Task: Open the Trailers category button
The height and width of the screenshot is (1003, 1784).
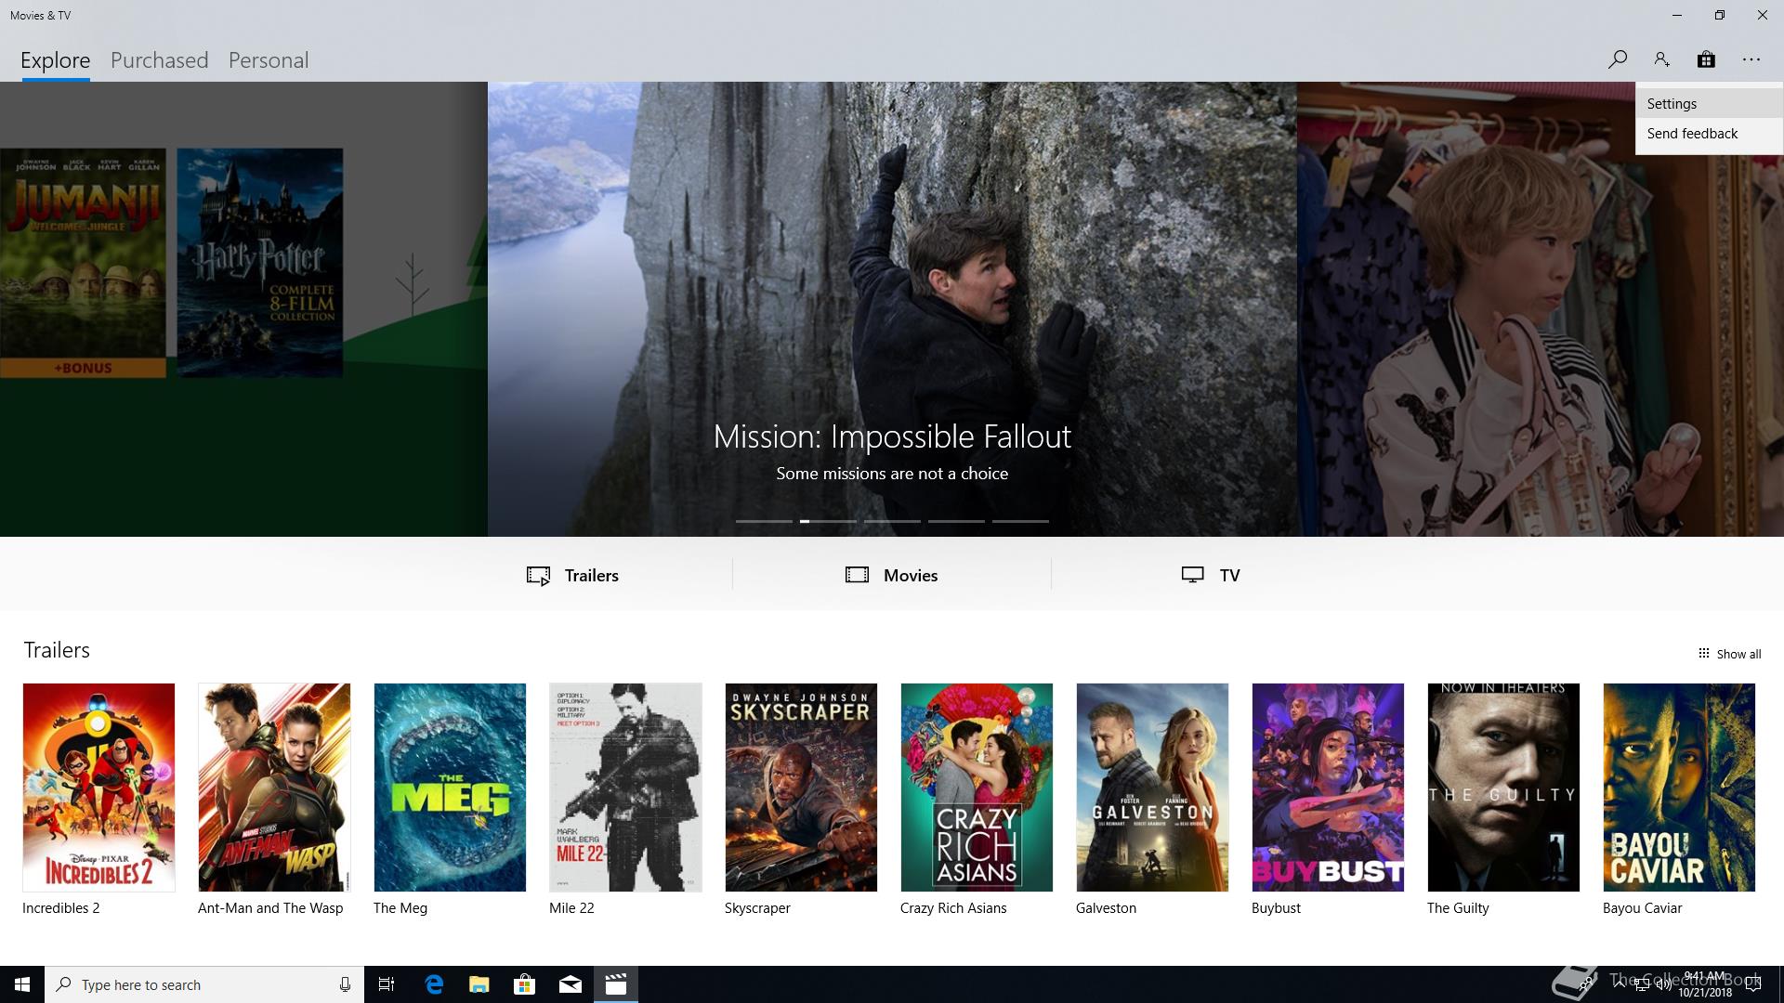Action: click(x=572, y=575)
